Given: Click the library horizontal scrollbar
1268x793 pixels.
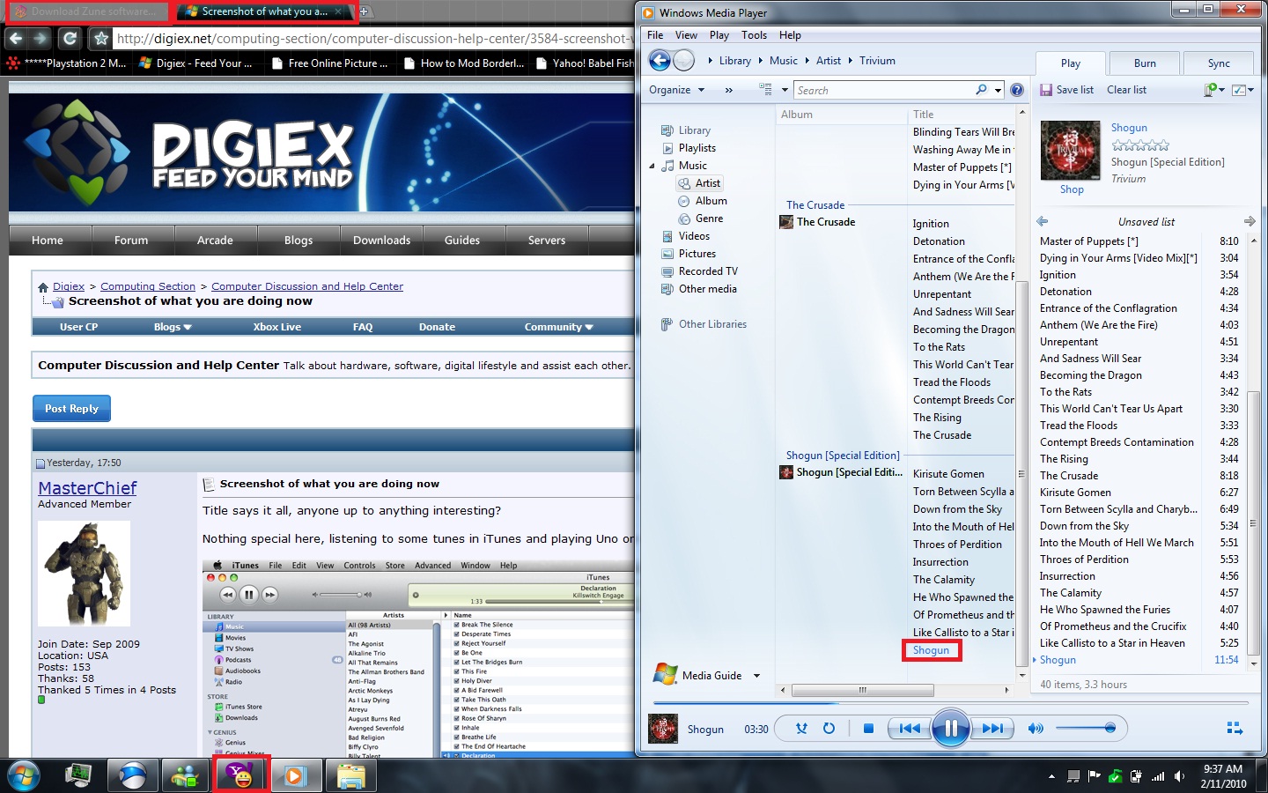Looking at the screenshot, I should (863, 690).
